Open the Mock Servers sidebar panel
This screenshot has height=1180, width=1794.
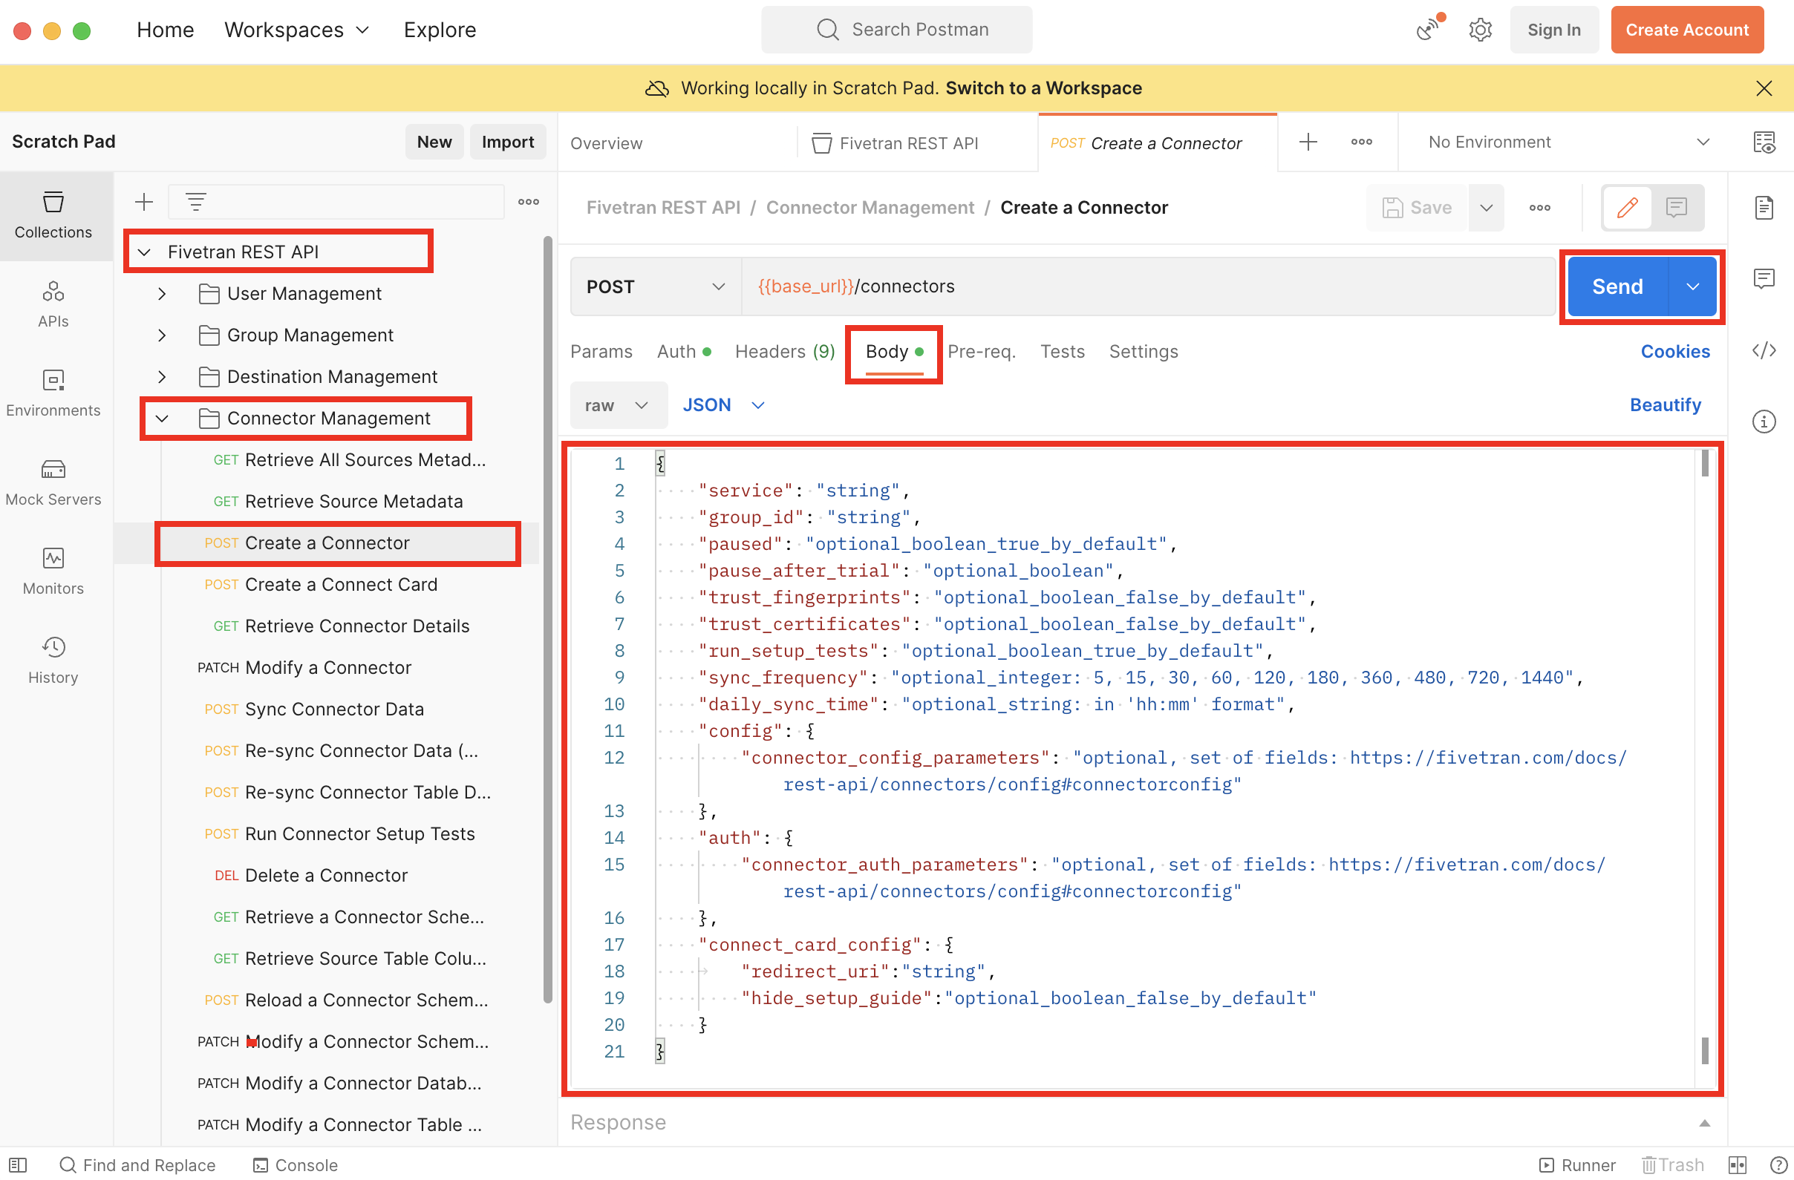pyautogui.click(x=53, y=482)
